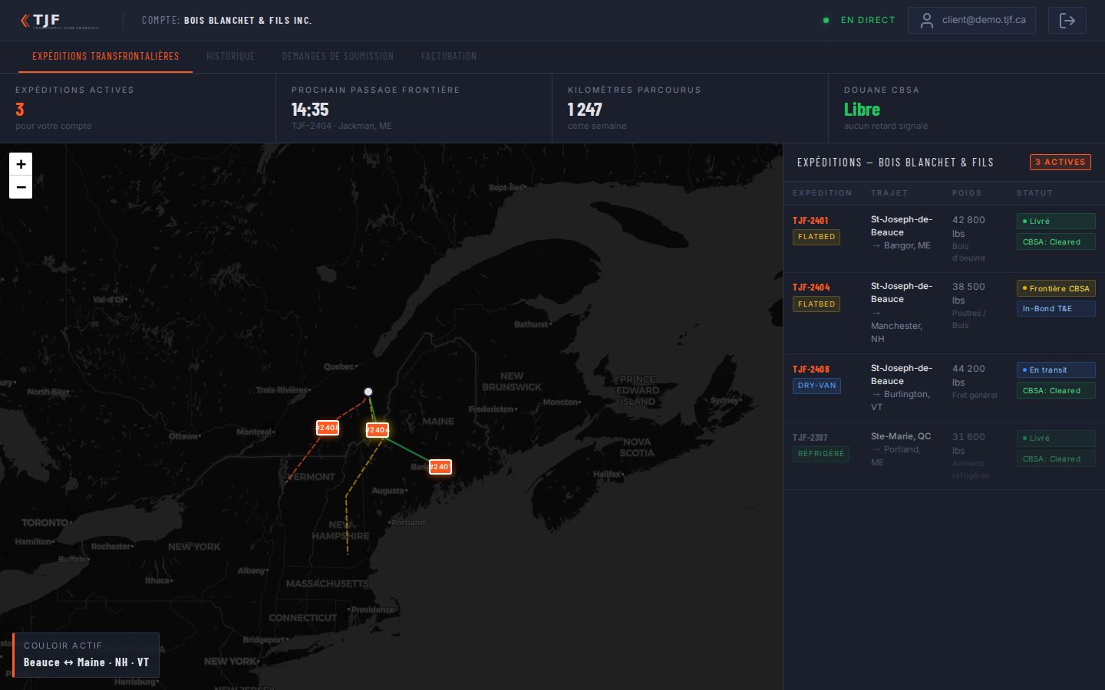
Task: Click the logout icon button
Action: click(1067, 21)
